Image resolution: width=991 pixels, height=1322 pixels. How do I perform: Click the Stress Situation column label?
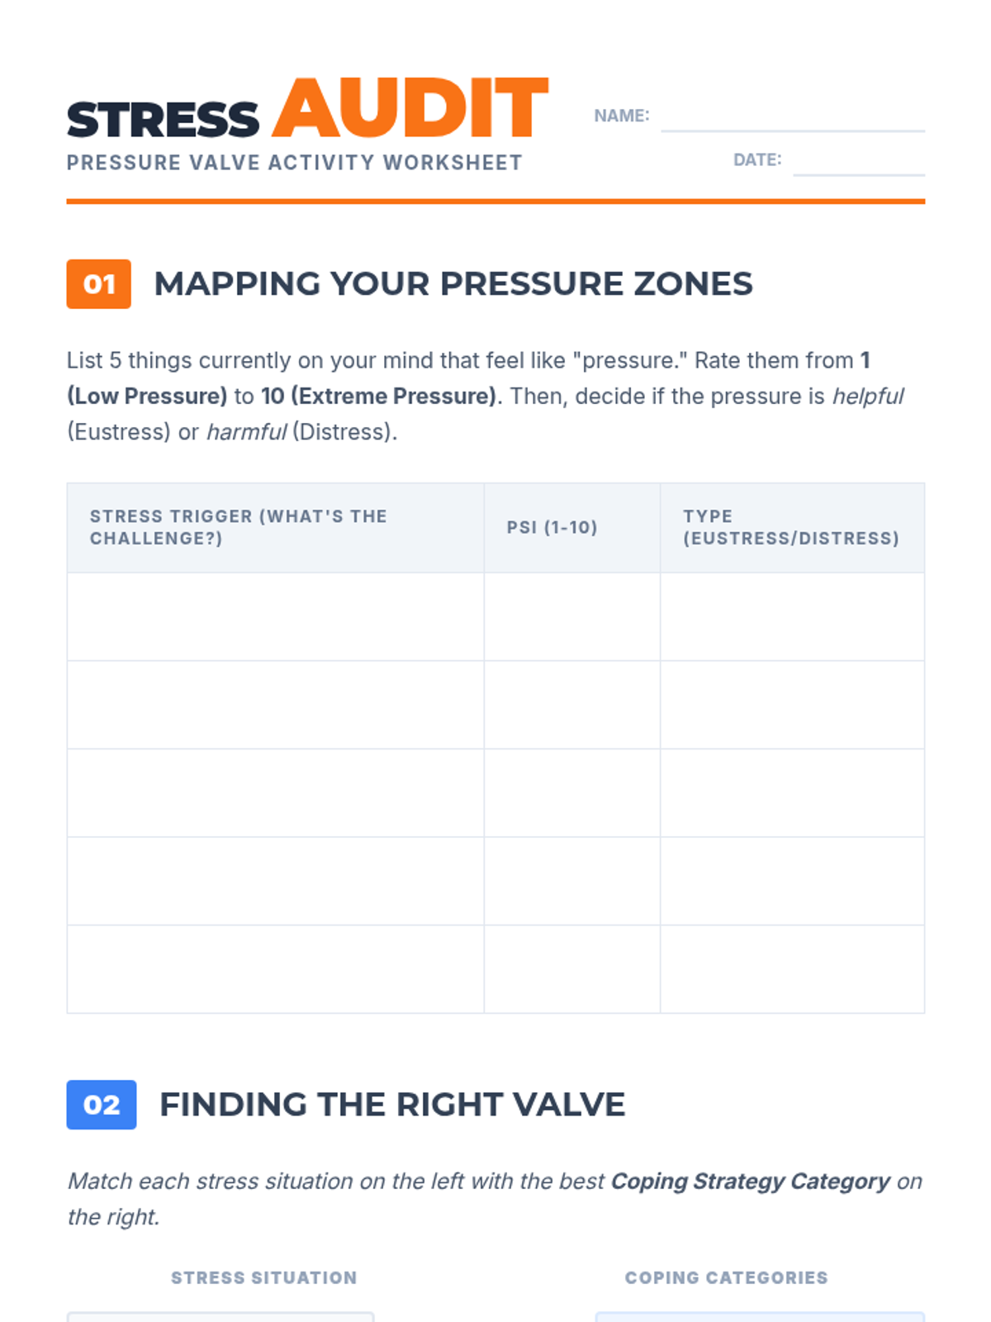pos(264,1277)
